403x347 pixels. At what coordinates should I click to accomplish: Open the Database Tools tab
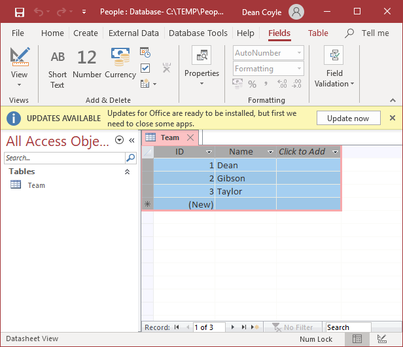coord(198,33)
